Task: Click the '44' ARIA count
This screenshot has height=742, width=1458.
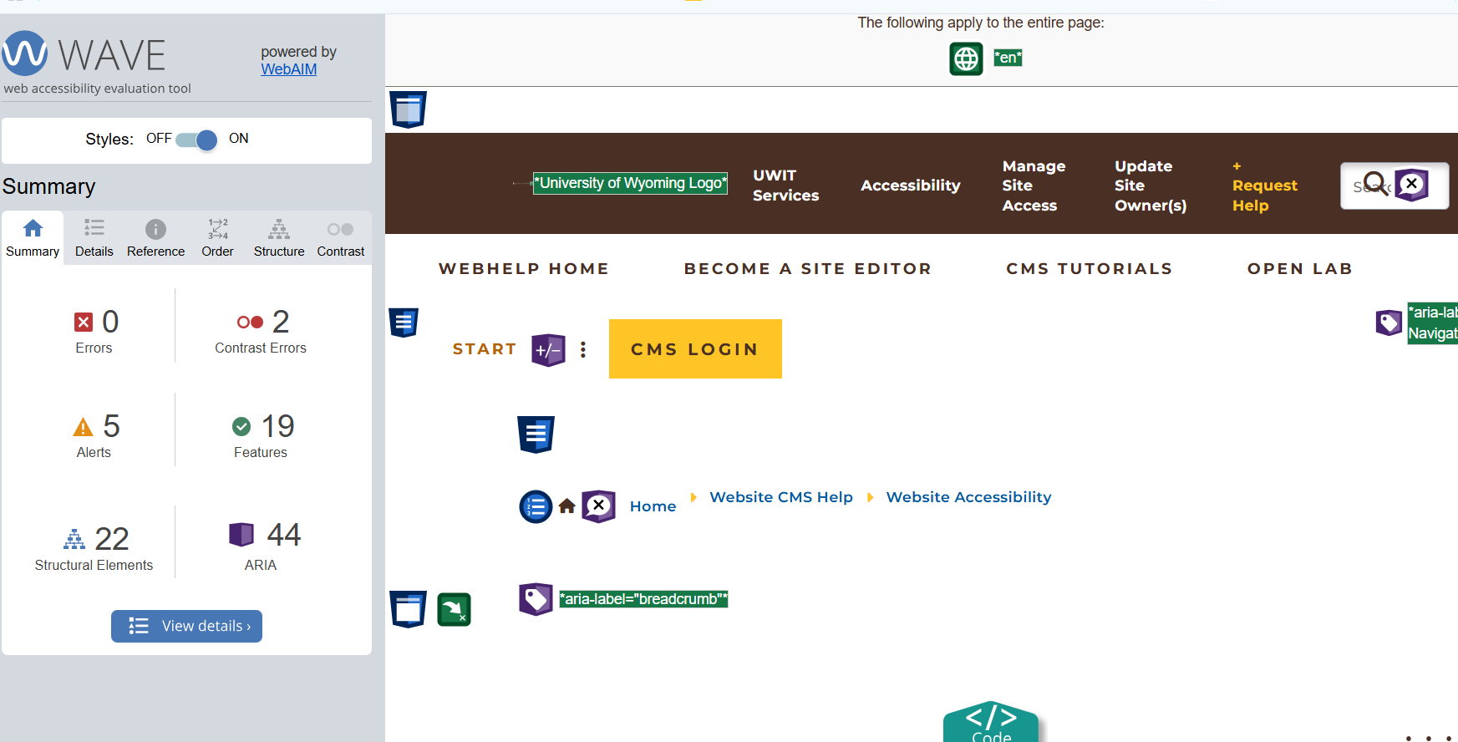Action: 283,535
